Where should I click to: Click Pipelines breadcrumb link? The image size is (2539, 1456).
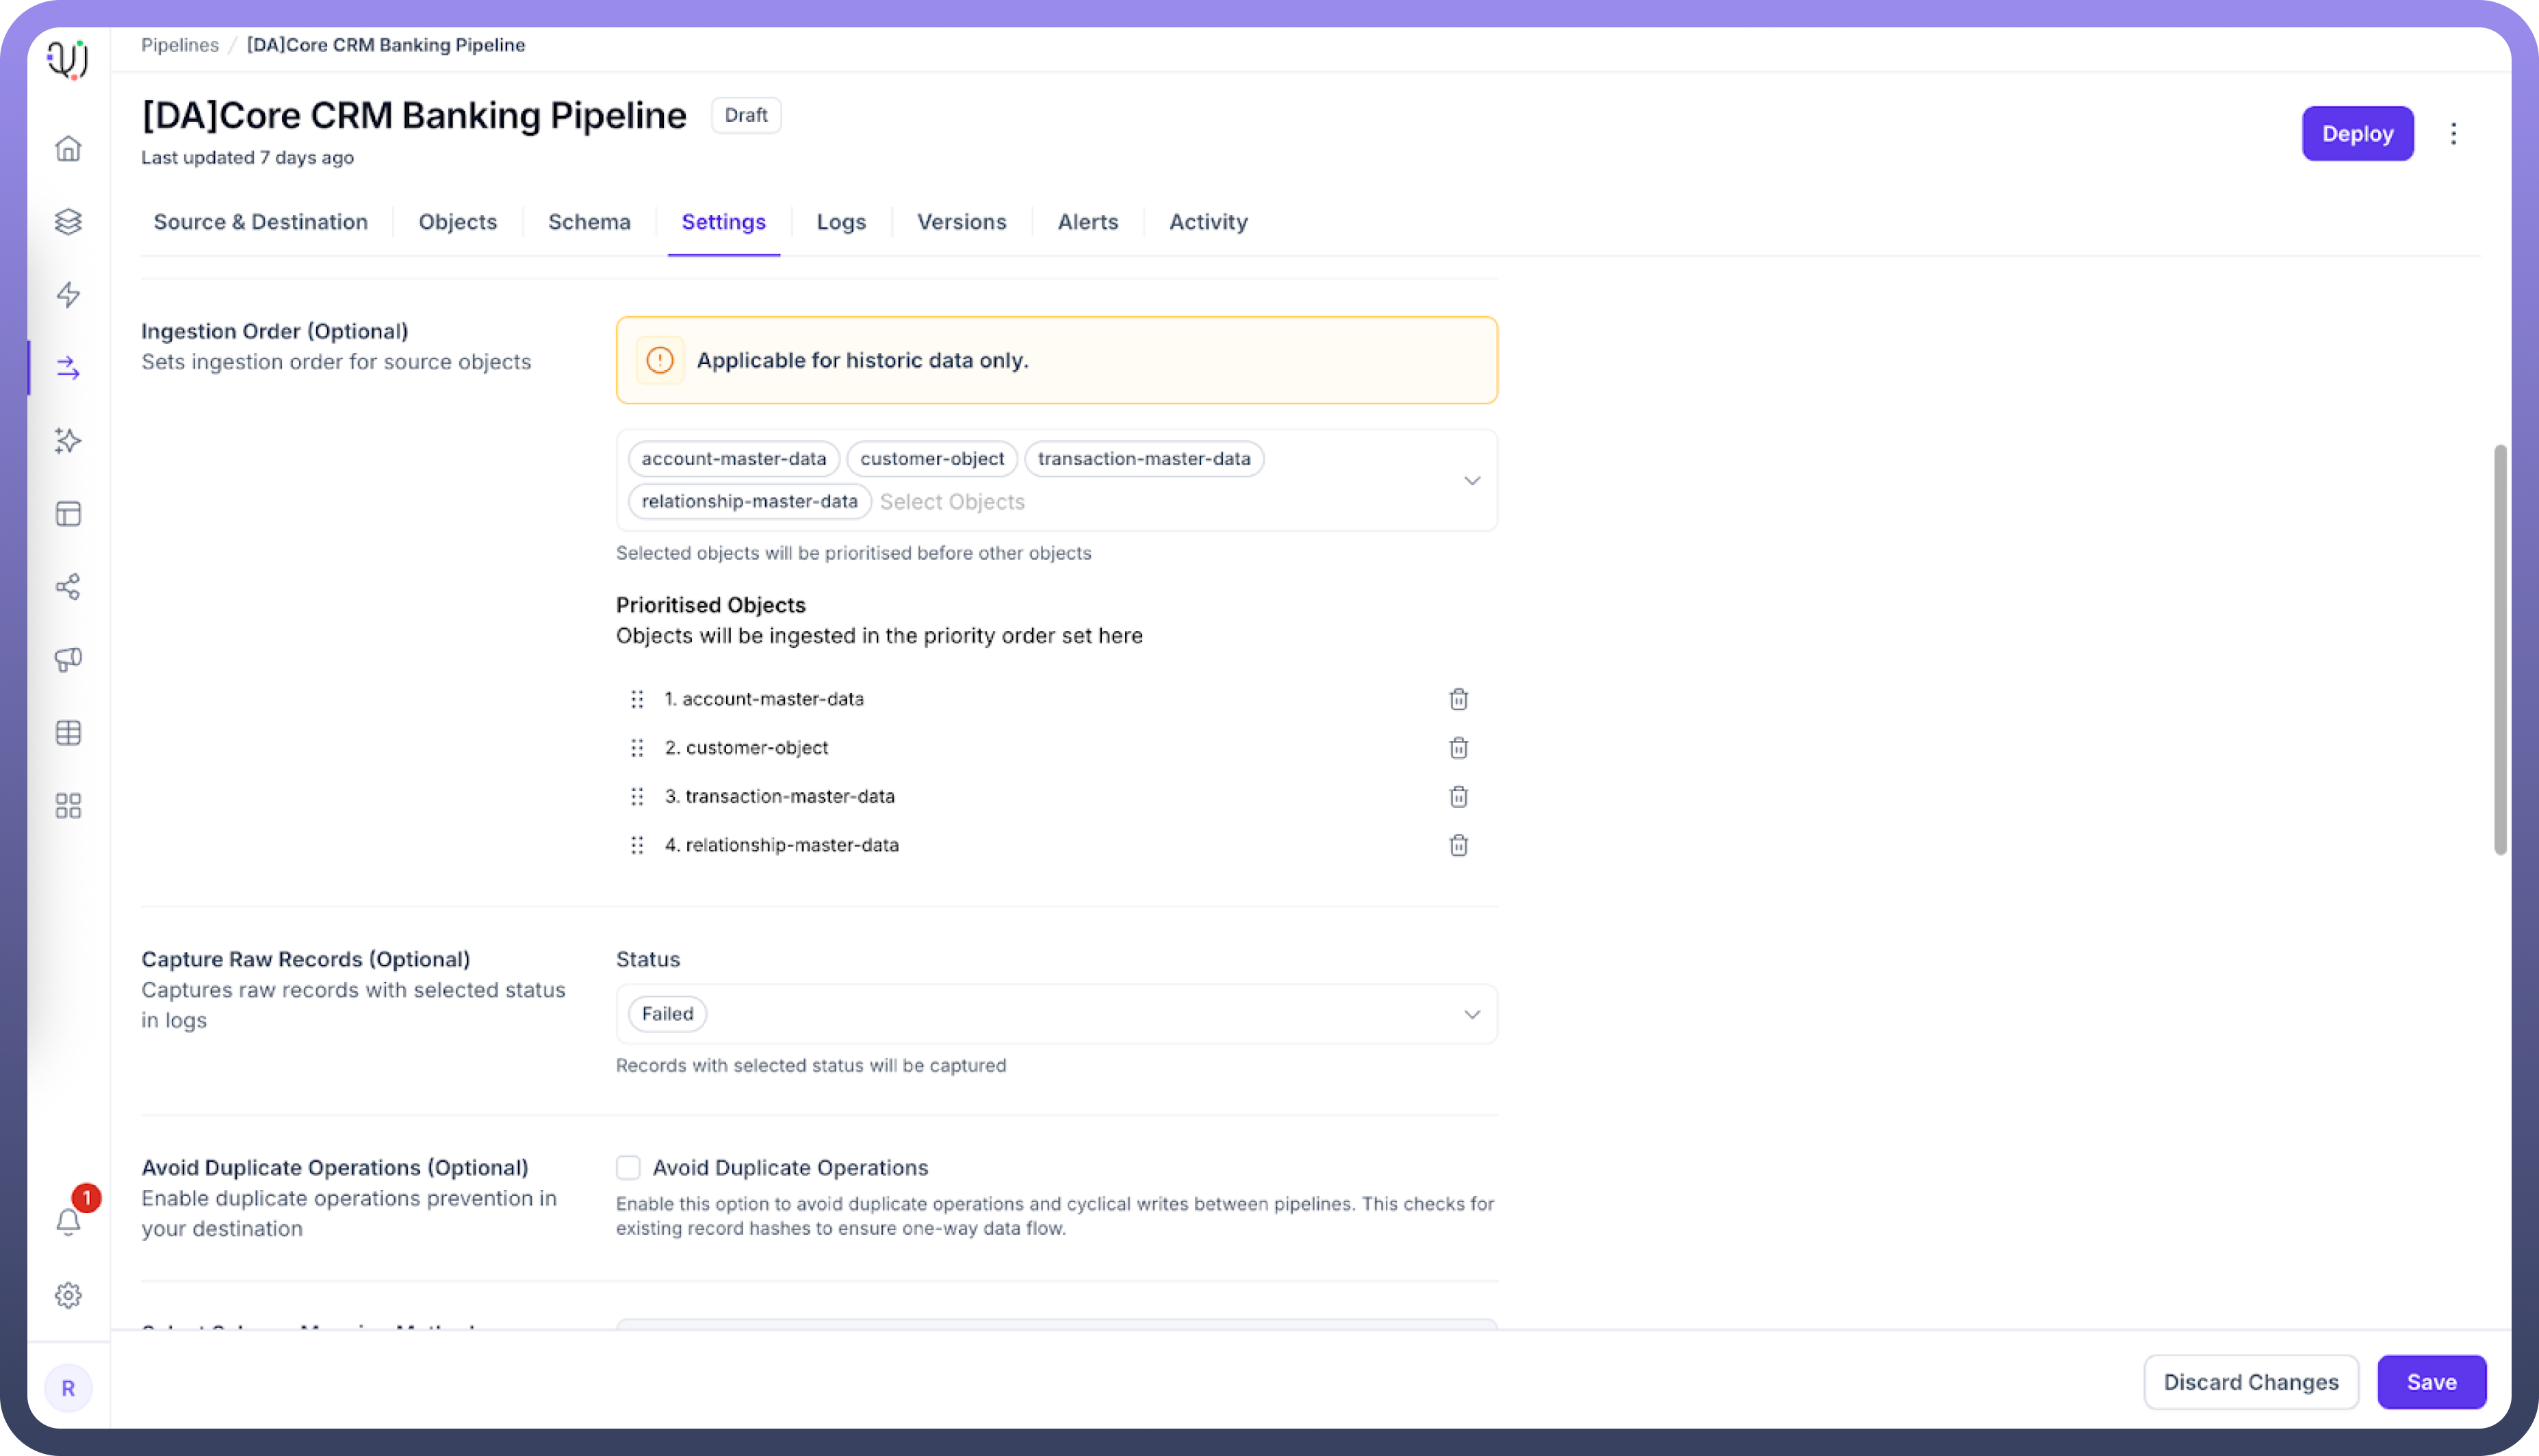(x=180, y=45)
